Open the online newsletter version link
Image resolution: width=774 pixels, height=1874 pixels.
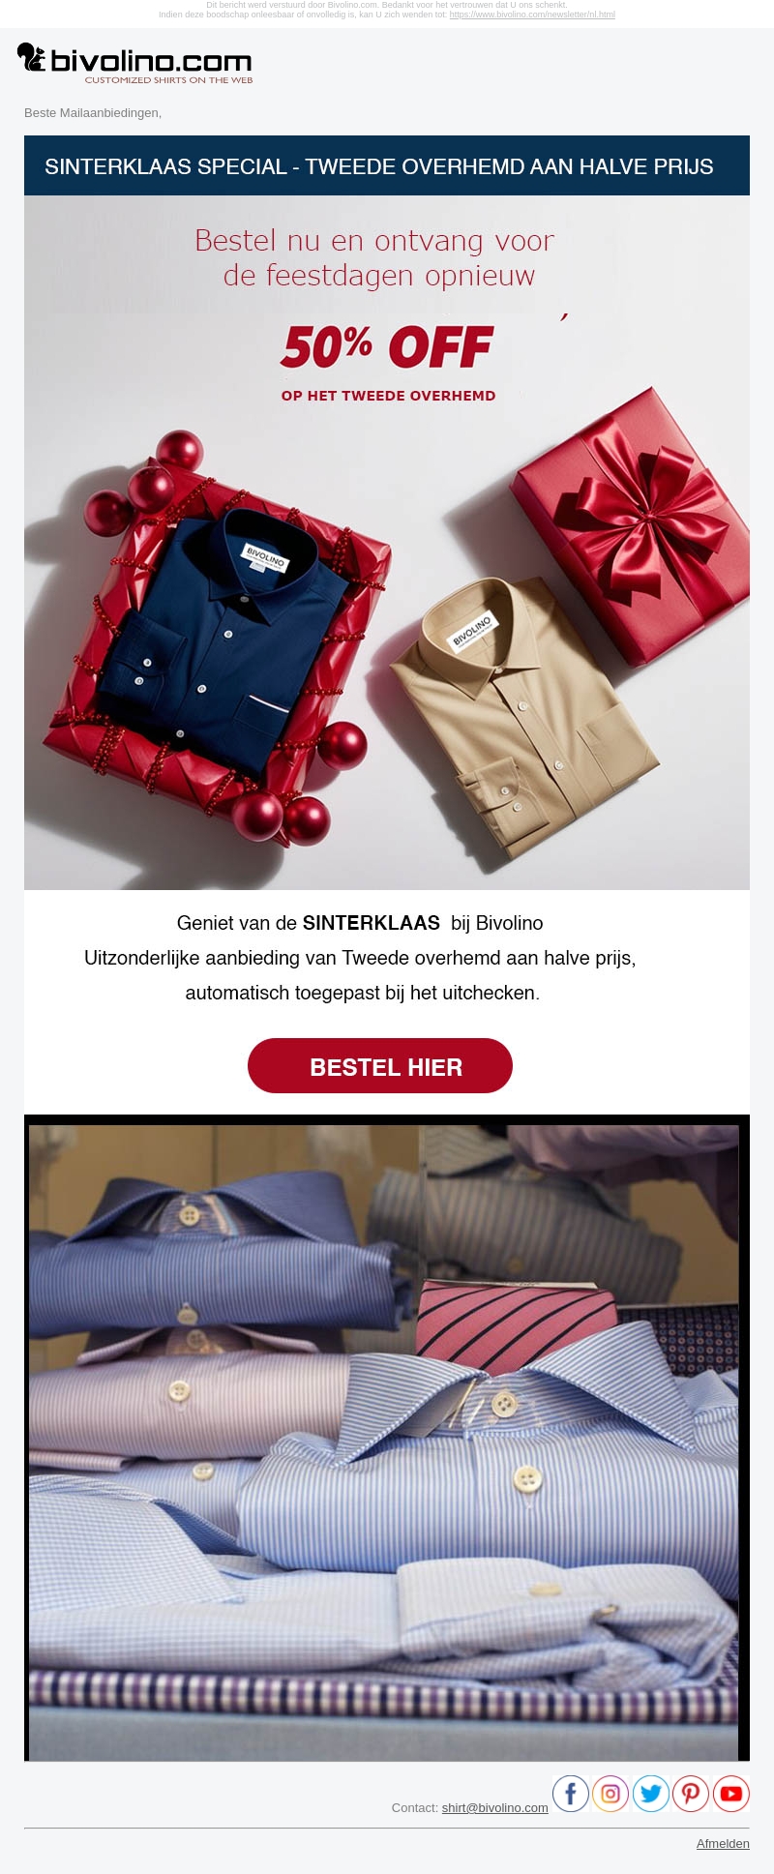point(532,15)
